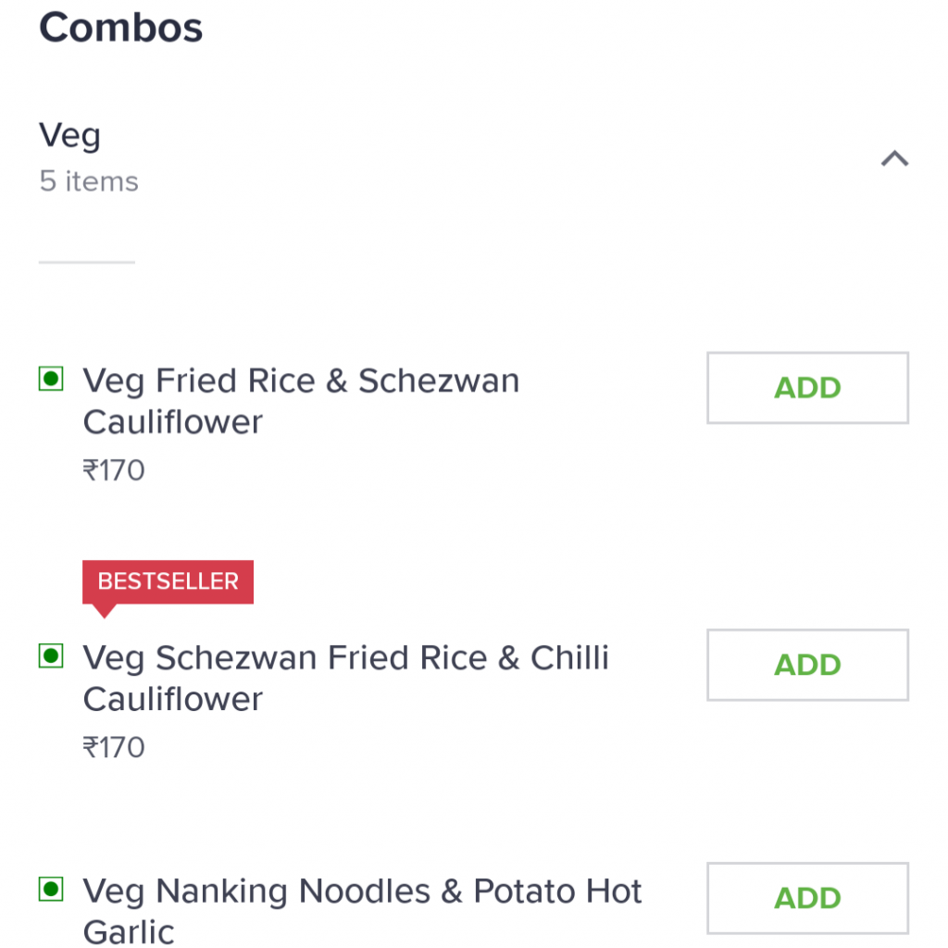Add Veg Fried Rice & Schezwan Cauliflower to cart
Image resolution: width=948 pixels, height=948 pixels.
pyautogui.click(x=806, y=388)
